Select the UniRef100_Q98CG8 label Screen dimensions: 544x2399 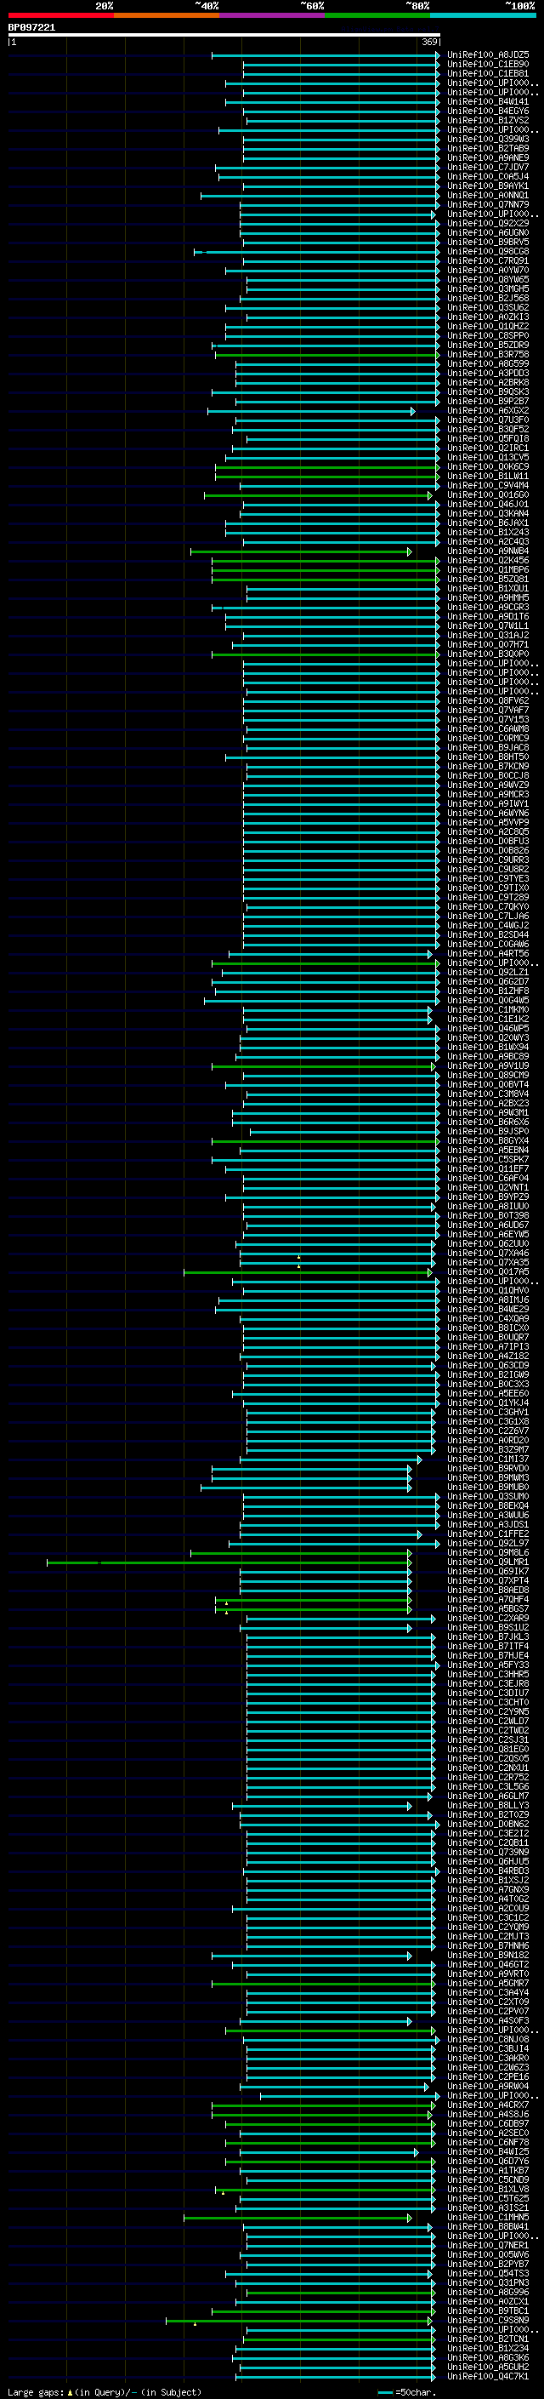[488, 251]
